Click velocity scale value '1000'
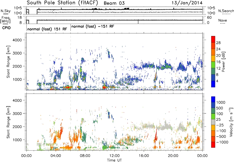 221,102
